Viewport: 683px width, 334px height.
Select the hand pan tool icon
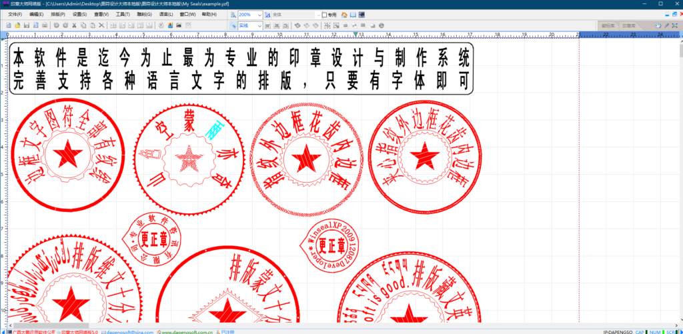(x=658, y=25)
